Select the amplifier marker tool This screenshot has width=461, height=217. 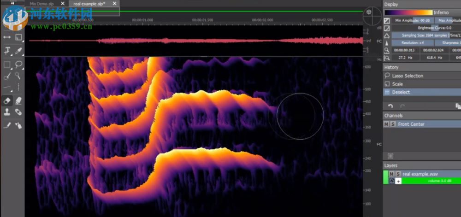18,101
